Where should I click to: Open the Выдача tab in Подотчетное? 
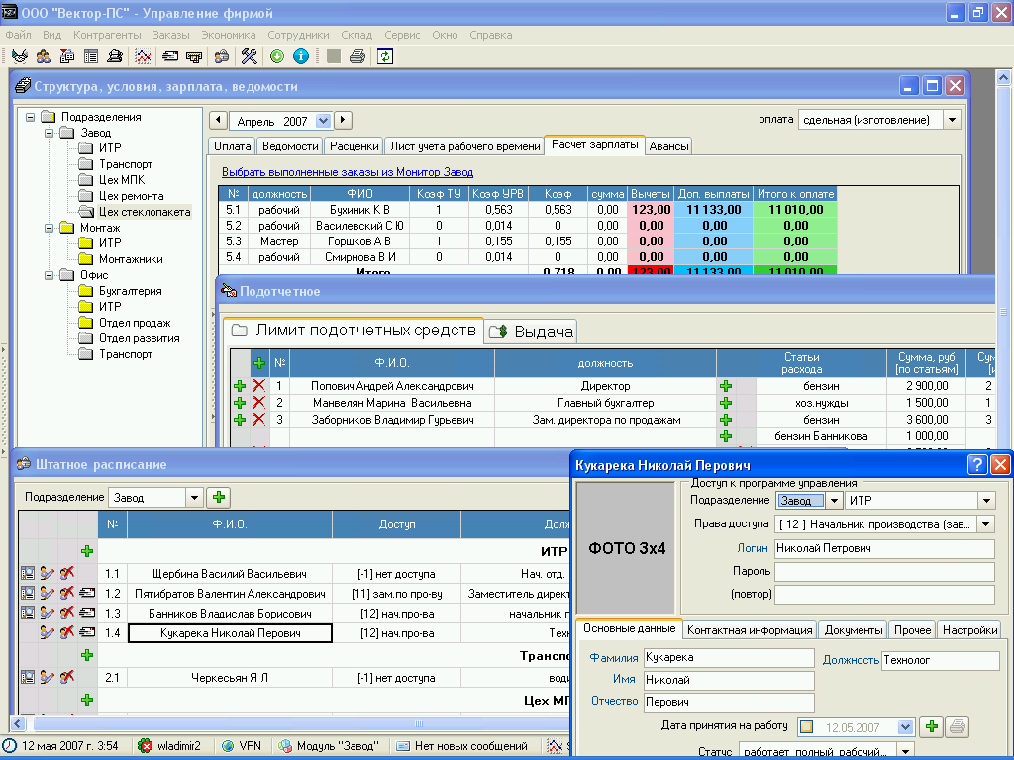pos(531,332)
